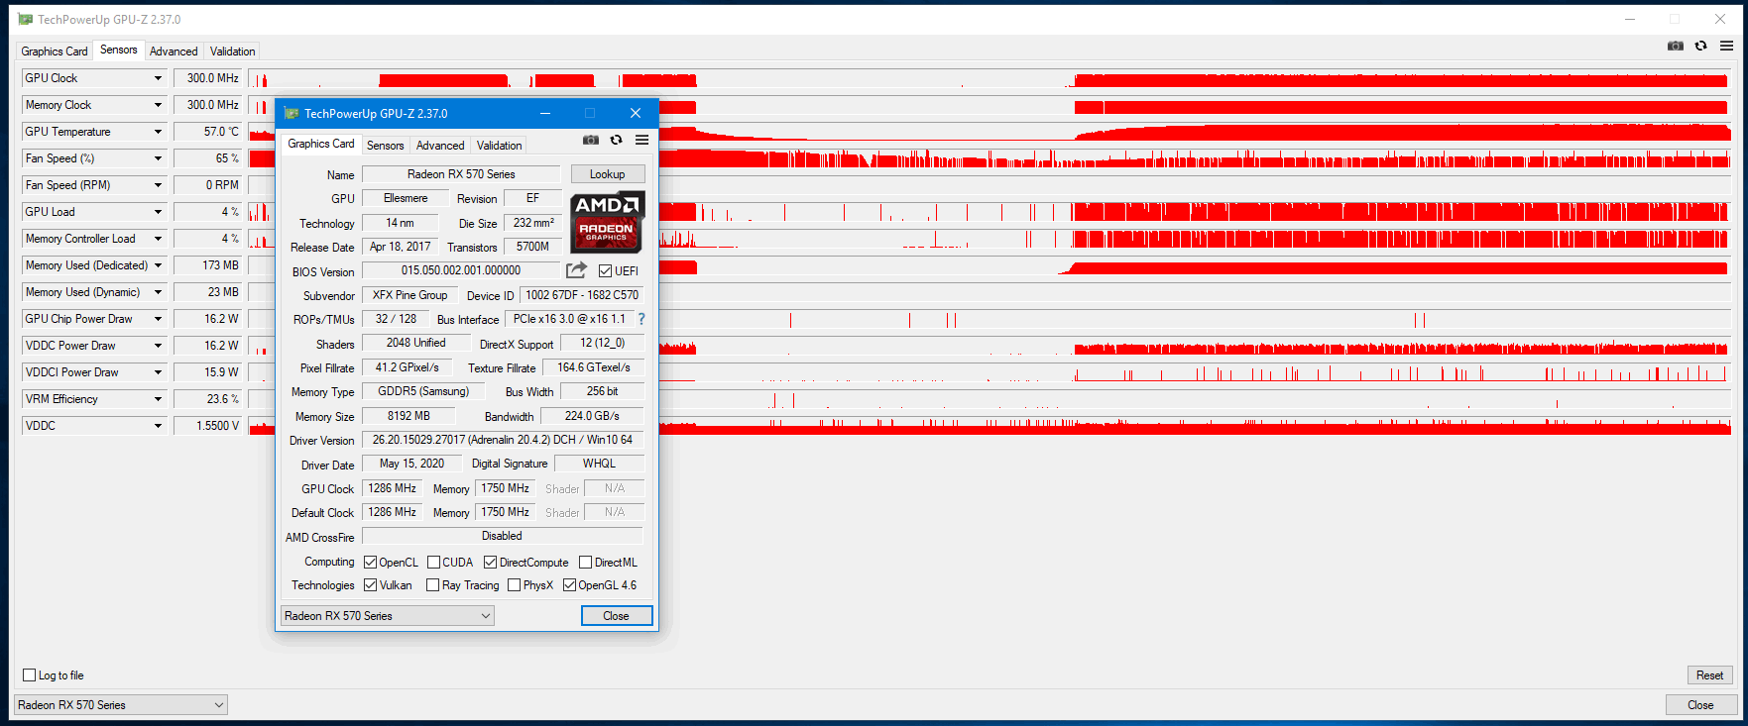The height and width of the screenshot is (726, 1748).
Task: Switch to Validation tab in front window
Action: [x=499, y=146]
